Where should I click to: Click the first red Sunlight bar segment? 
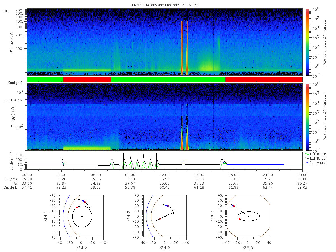(87, 80)
